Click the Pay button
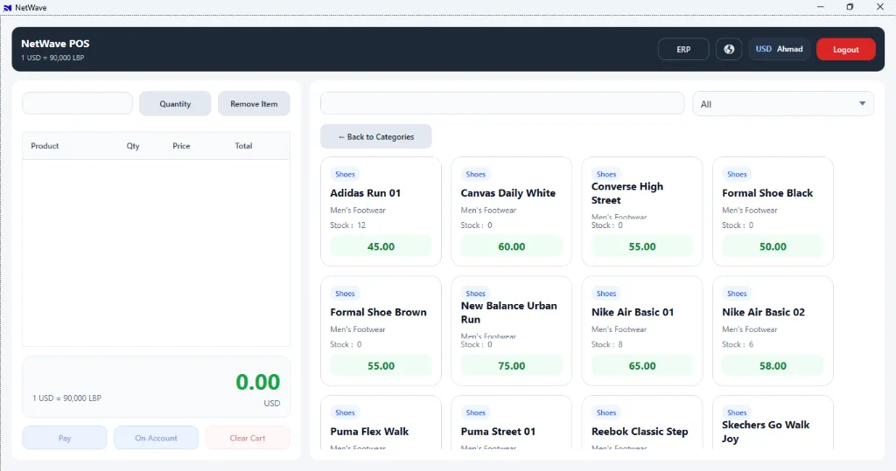 click(65, 438)
